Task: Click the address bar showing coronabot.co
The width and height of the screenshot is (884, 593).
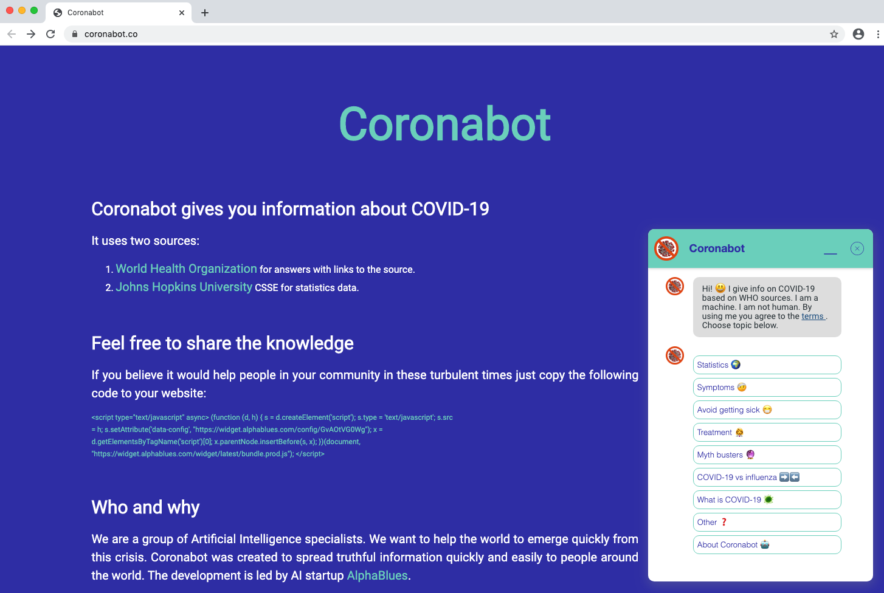Action: pyautogui.click(x=454, y=34)
